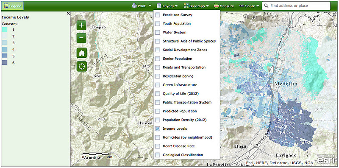Click the Basemap grid icon

coord(186,6)
